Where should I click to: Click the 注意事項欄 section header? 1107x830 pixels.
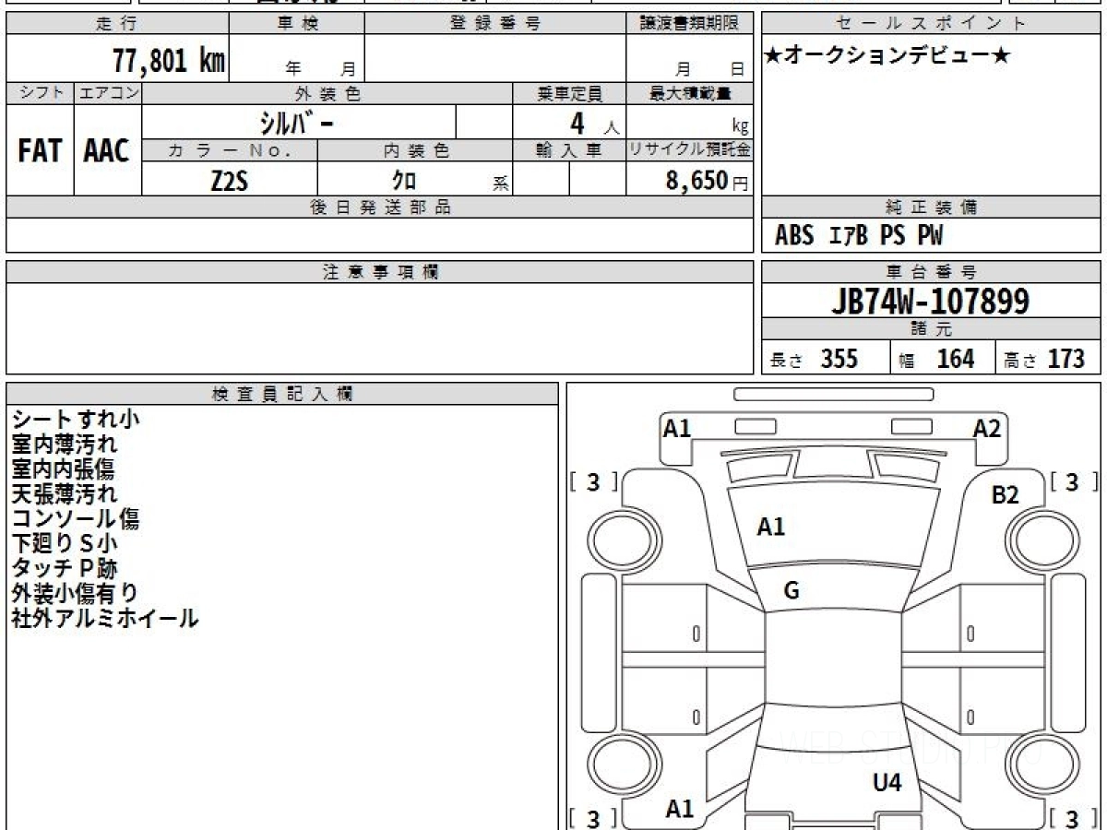[380, 272]
